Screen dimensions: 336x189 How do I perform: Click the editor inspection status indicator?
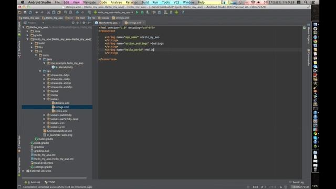tap(304, 28)
